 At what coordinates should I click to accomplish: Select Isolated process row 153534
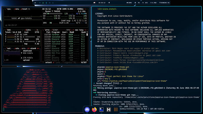coord(65,44)
